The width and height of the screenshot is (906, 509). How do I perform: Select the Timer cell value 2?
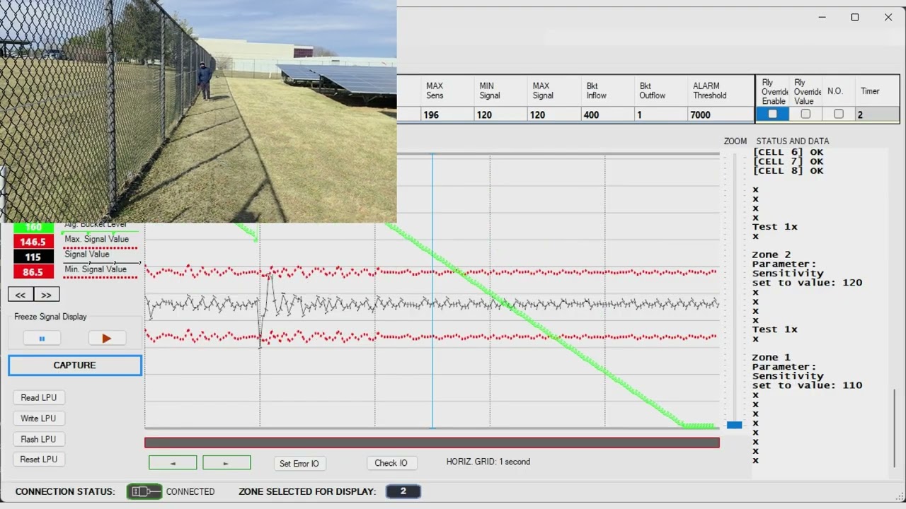878,115
